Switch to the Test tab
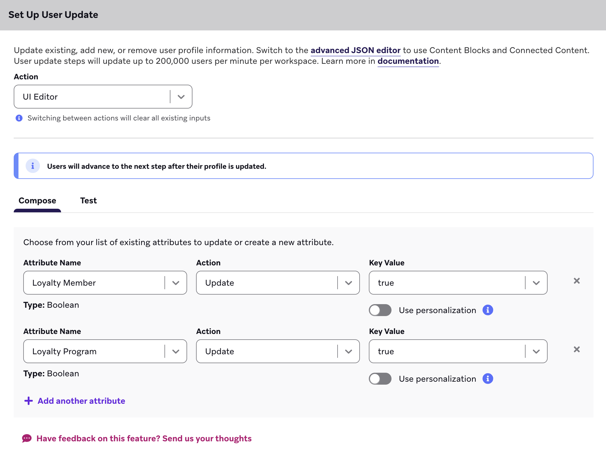606x458 pixels. coord(88,201)
